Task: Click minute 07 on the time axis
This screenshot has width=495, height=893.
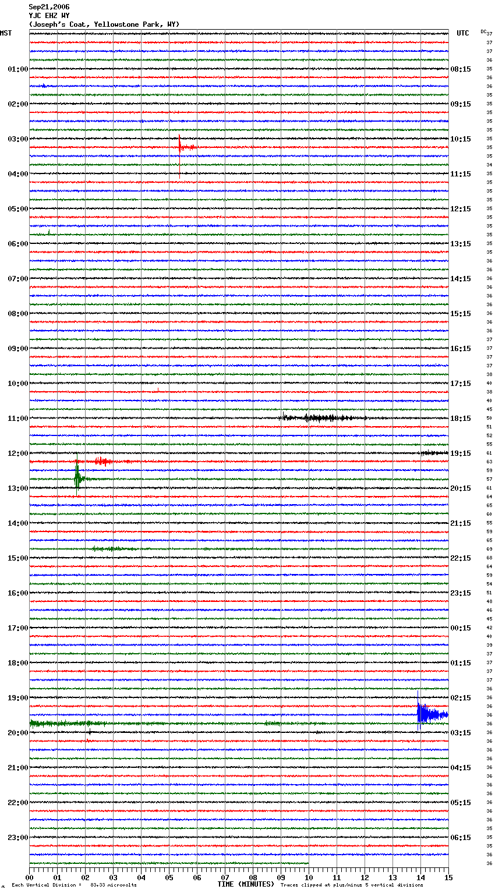Action: pyautogui.click(x=225, y=877)
